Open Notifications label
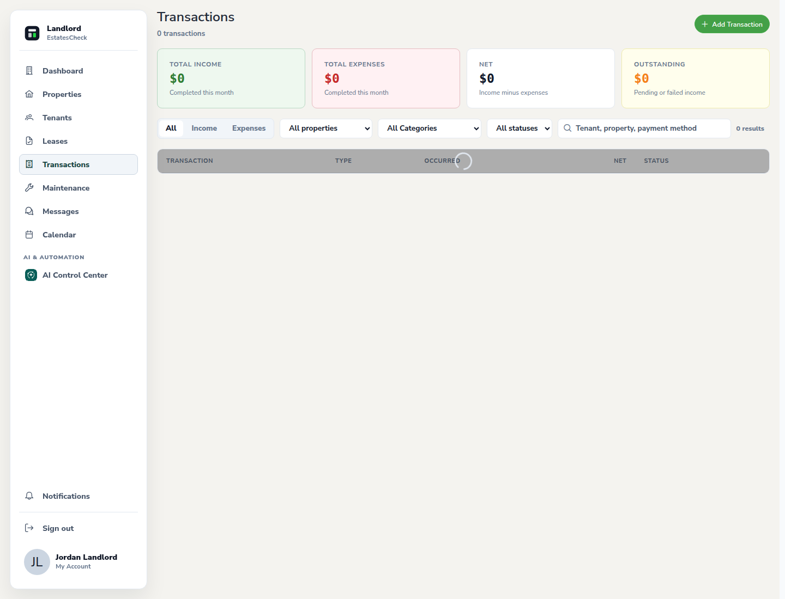The height and width of the screenshot is (599, 785). coord(66,496)
